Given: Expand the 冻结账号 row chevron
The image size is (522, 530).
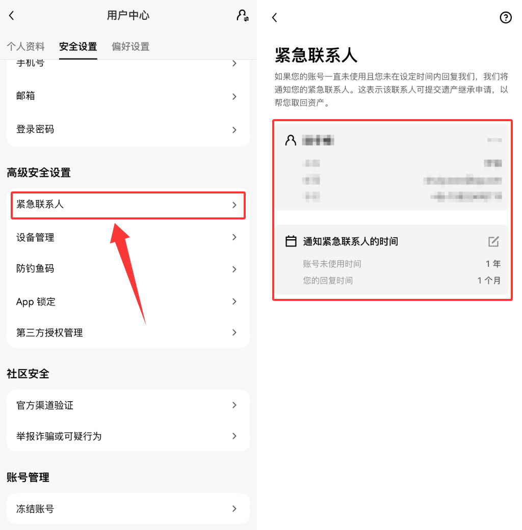Looking at the screenshot, I should 234,508.
